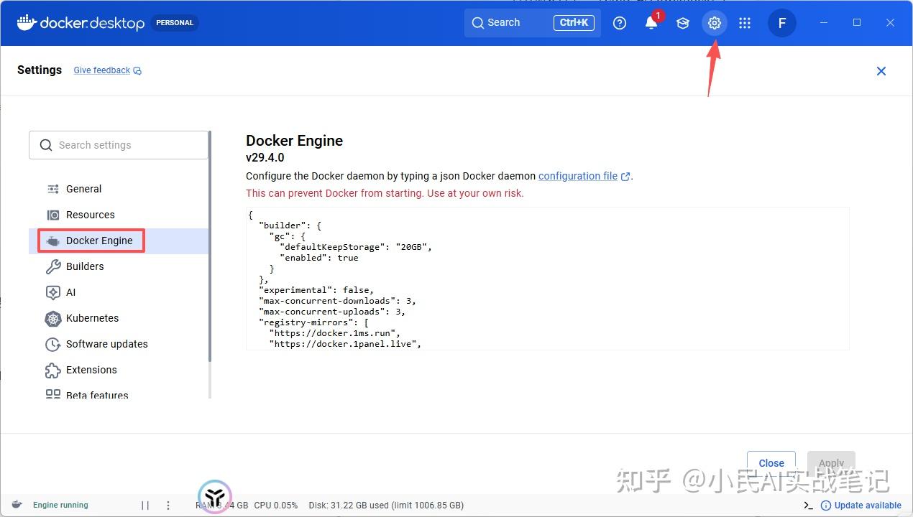Open user account avatar F
The height and width of the screenshot is (517, 913).
[x=782, y=23]
